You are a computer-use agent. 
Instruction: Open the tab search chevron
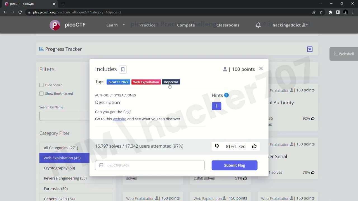tap(321, 4)
